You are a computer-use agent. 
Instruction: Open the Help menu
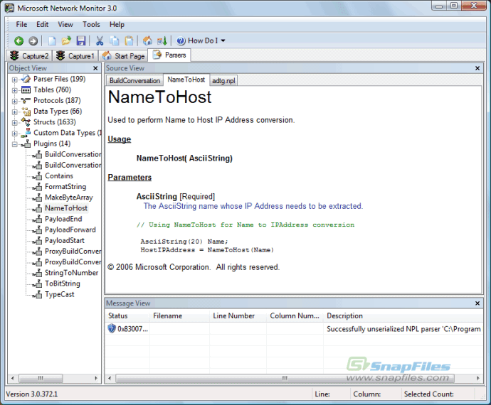pyautogui.click(x=117, y=24)
